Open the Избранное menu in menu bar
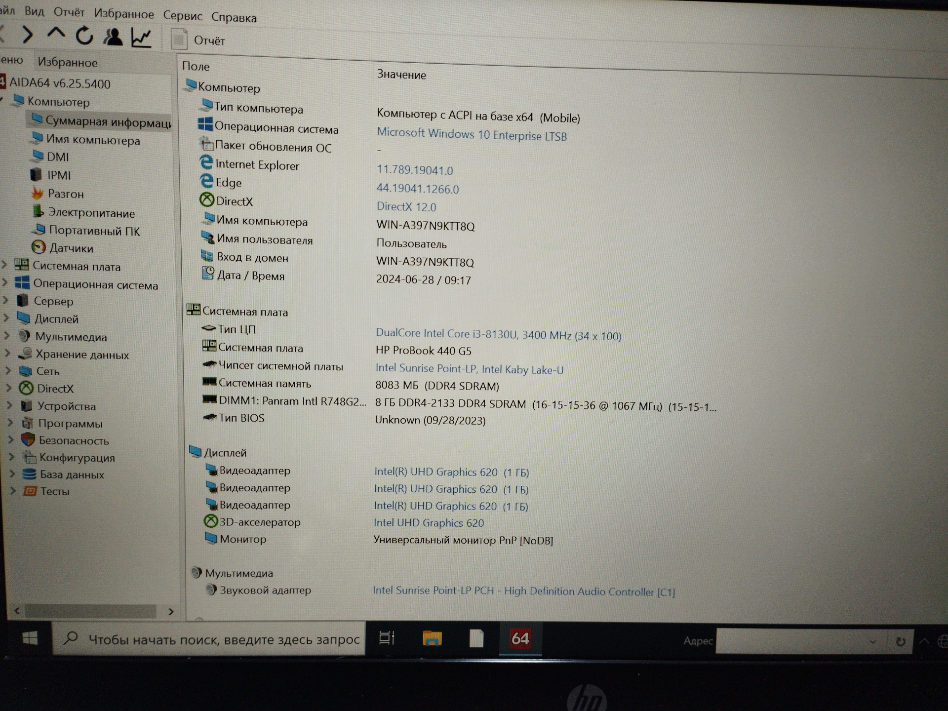 [124, 14]
